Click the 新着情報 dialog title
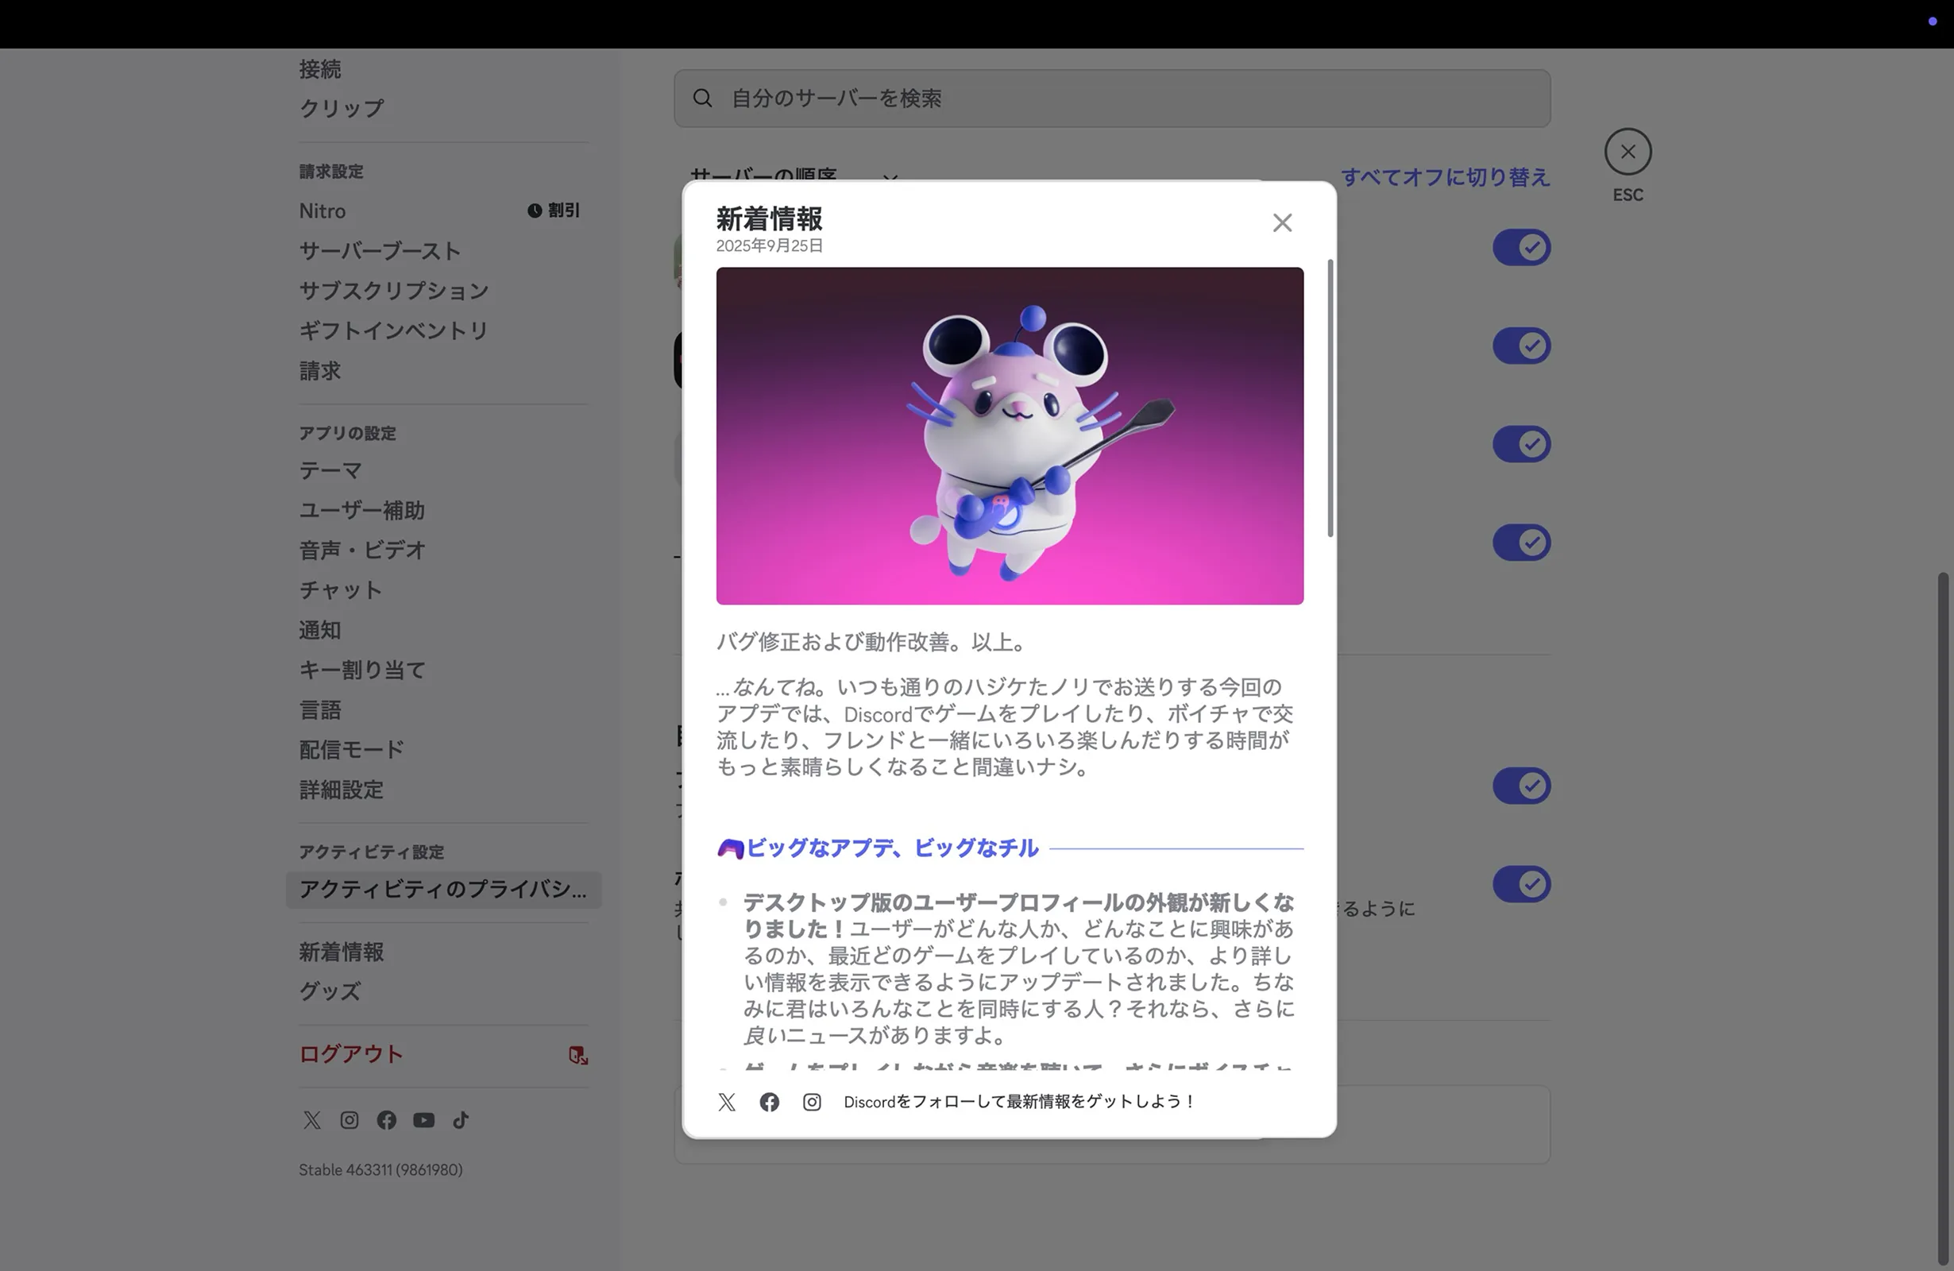The width and height of the screenshot is (1954, 1271). click(769, 219)
